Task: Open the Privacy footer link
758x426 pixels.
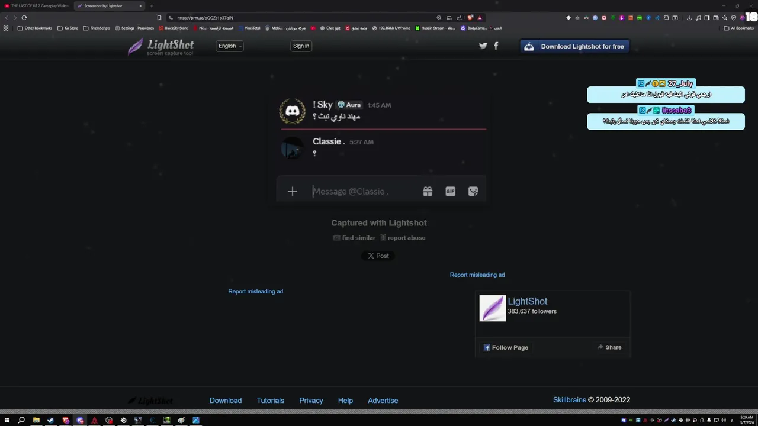Action: pyautogui.click(x=311, y=401)
